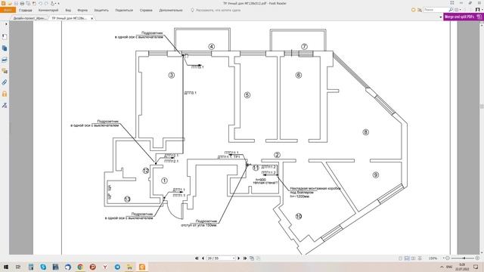This screenshot has width=484, height=272.
Task: Select single page view mode
Action: coord(400,258)
